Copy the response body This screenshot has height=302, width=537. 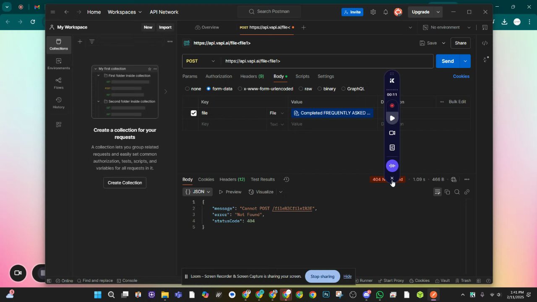(x=447, y=192)
